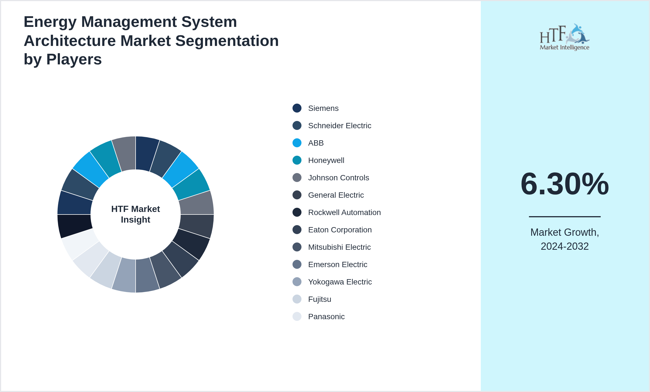650x392 pixels.
Task: Click the Panasonic legend color dot
Action: click(x=297, y=316)
